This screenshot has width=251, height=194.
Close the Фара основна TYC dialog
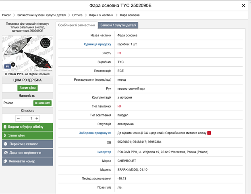243,6
